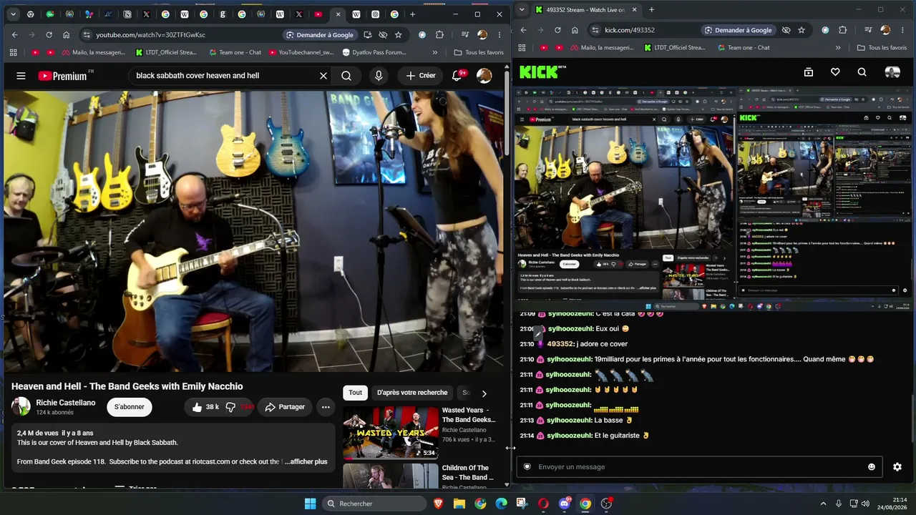
Task: Open Tous les favoris folder in YouTube window
Action: 479,52
